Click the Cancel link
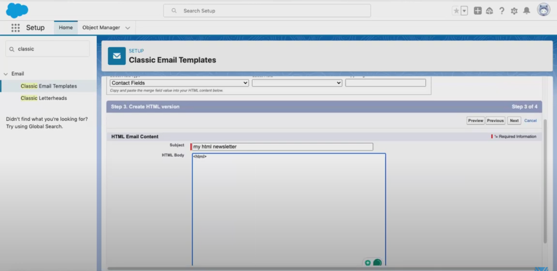Screen dimensions: 557x271 click(530, 121)
